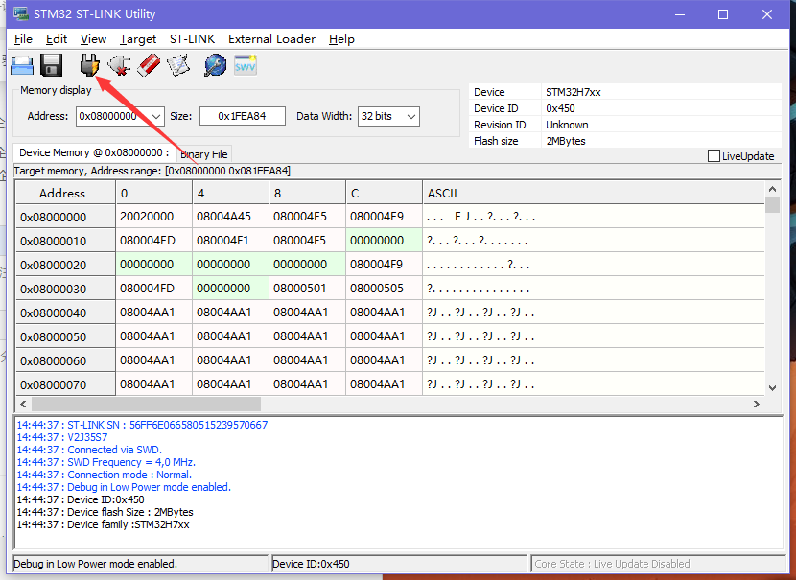The height and width of the screenshot is (580, 796).
Task: Select memory cell 080004F9
Action: coord(384,264)
